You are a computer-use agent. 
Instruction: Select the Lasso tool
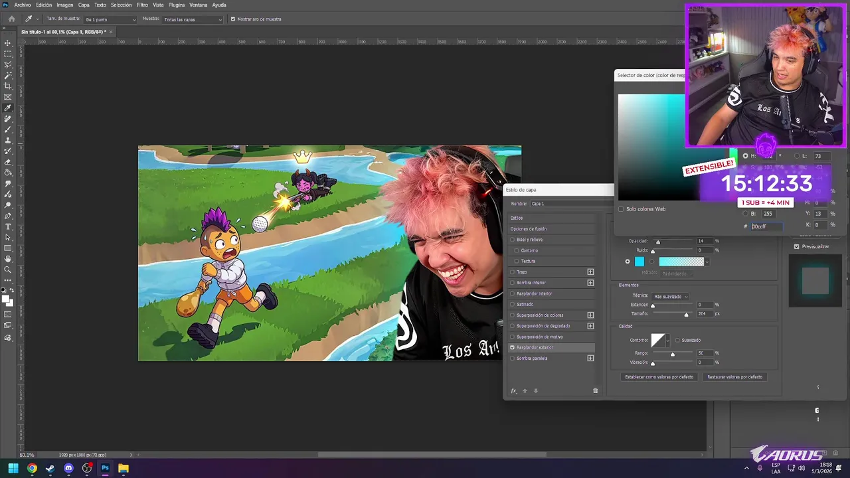pos(8,64)
